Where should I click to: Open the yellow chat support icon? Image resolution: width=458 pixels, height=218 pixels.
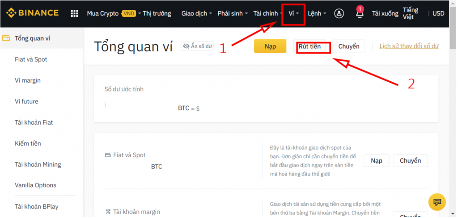437,202
